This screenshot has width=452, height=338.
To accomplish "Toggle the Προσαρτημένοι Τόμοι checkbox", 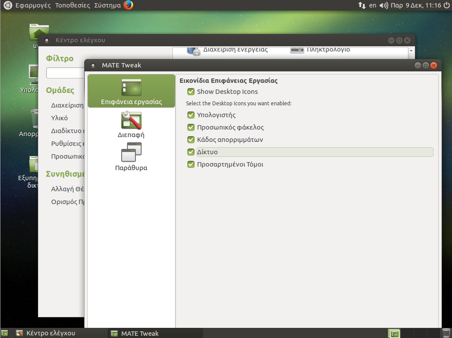I will (191, 164).
